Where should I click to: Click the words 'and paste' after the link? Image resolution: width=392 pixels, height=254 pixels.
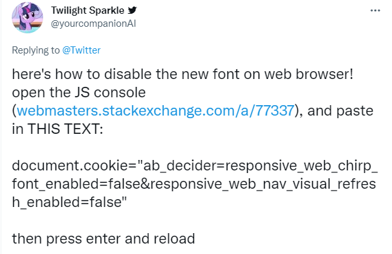pos(340,110)
